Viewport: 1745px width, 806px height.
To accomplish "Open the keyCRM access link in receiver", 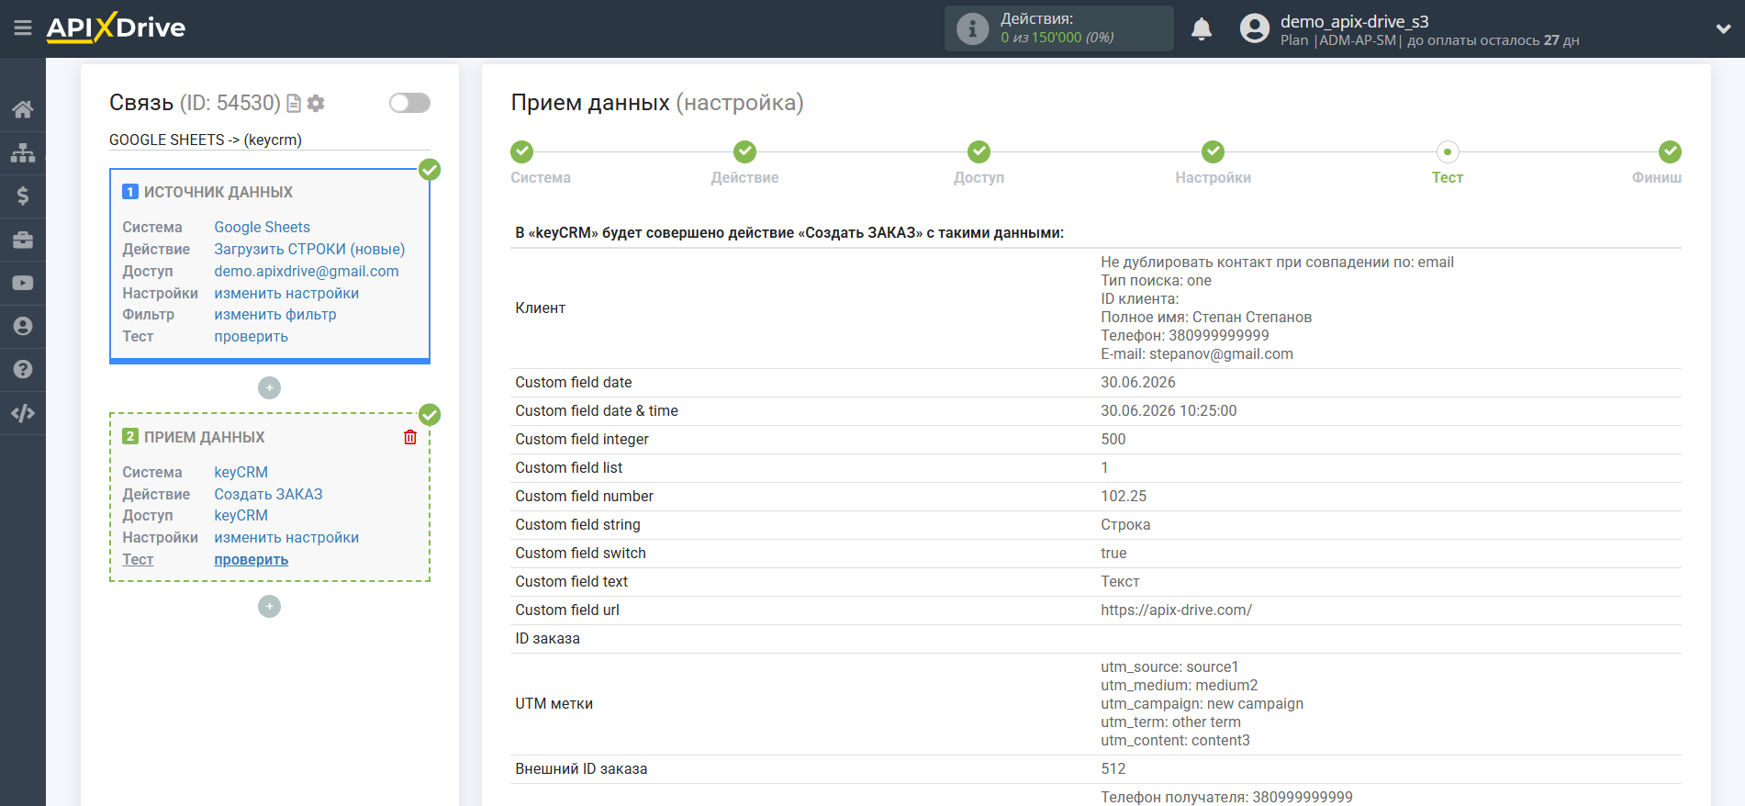I will pos(240,515).
